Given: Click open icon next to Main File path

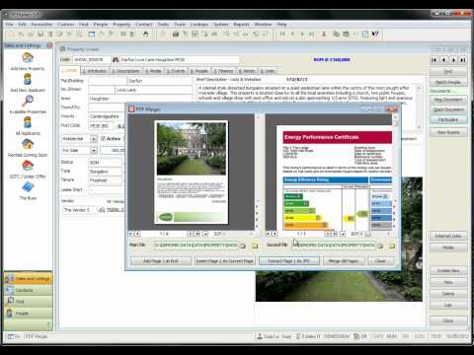Looking at the screenshot, I should click(x=243, y=246).
